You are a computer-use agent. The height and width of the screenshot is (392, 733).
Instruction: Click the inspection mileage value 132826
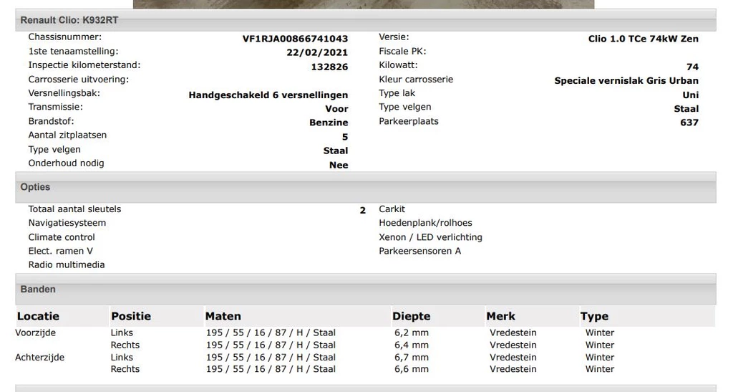tap(329, 67)
